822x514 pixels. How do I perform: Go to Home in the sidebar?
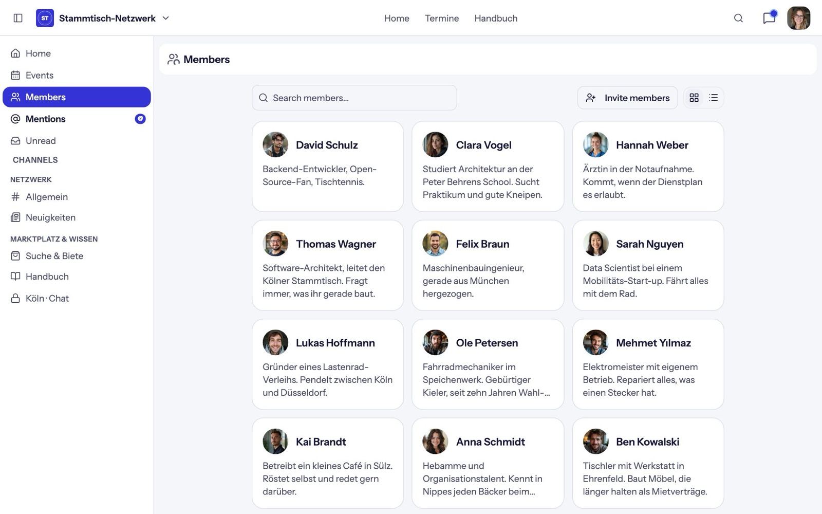tap(77, 53)
